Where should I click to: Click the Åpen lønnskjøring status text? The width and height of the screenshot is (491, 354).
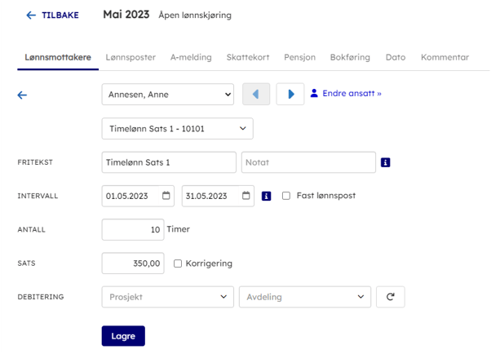tap(195, 15)
